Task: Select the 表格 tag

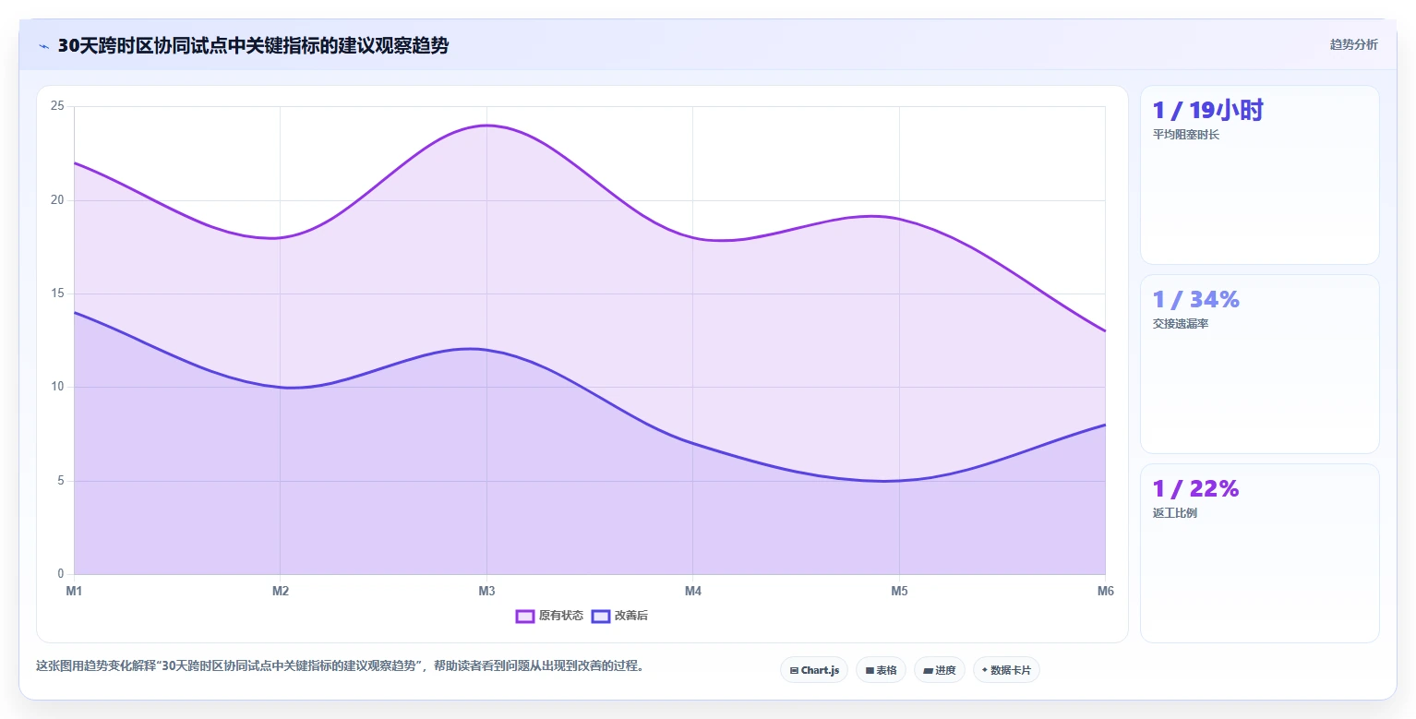Action: coord(881,670)
